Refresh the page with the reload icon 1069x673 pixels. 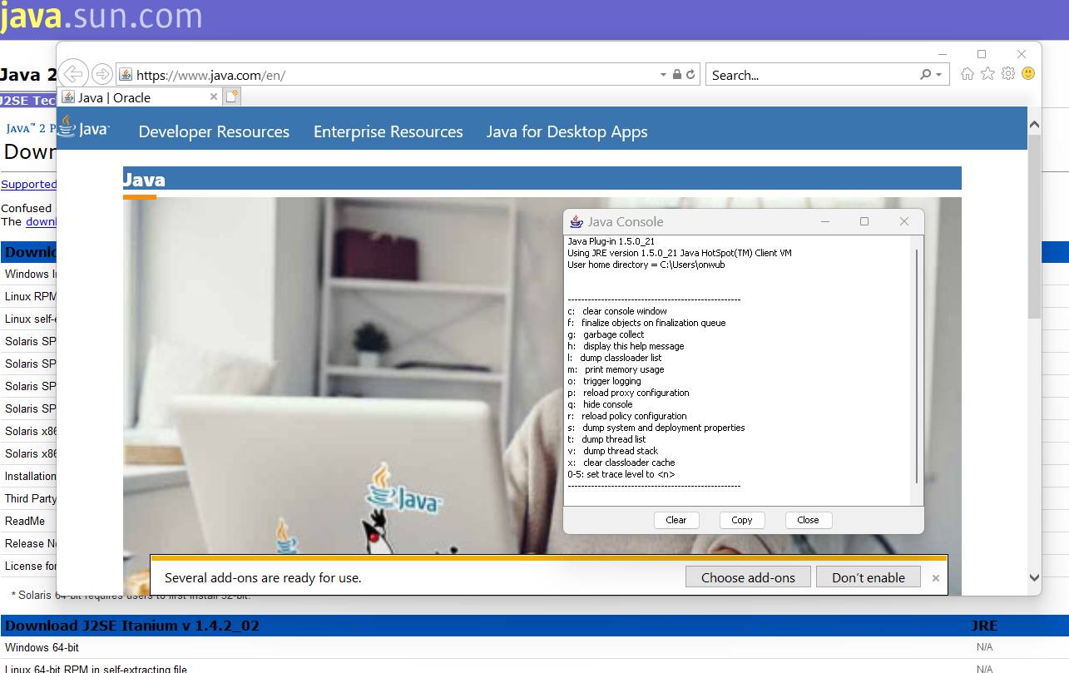(x=690, y=75)
